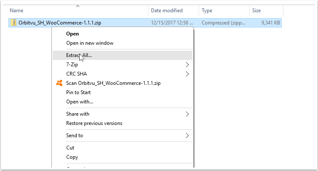Open the CRC SHA menu entry
This screenshot has height=171, width=318.
[x=122, y=74]
